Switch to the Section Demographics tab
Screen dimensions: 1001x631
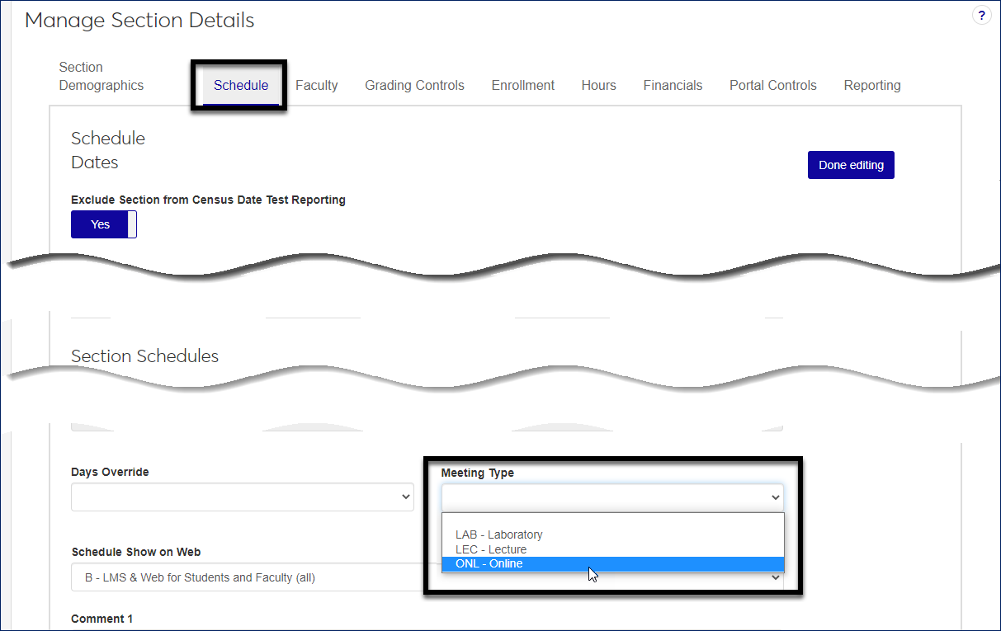point(101,77)
